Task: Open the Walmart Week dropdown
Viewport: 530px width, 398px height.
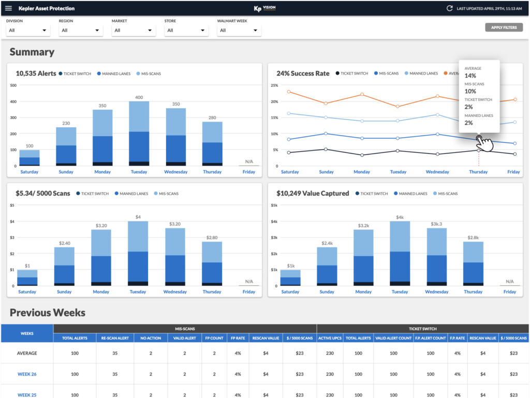Action: 239,31
